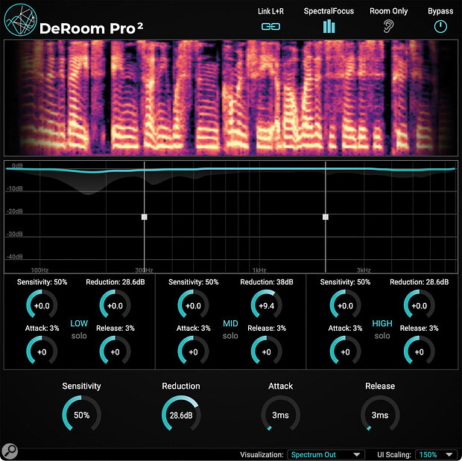Open the Visualization Spectrum Out dropdown
The height and width of the screenshot is (461, 462).
pyautogui.click(x=326, y=454)
